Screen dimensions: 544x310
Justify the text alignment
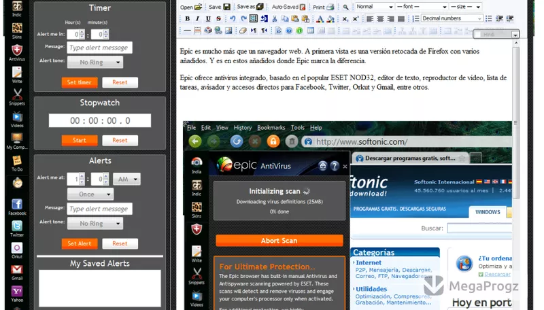(x=401, y=19)
